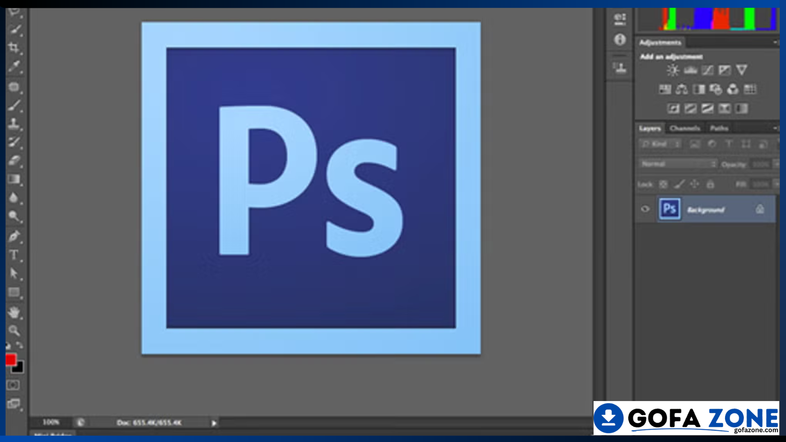Add an Invert adjustment
The width and height of the screenshot is (786, 442).
pos(673,108)
